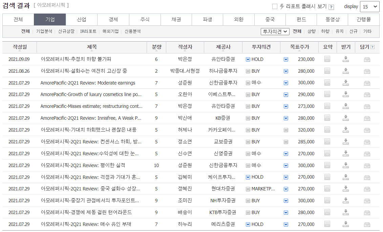Switch to the 동영상 tab

pos(333,20)
